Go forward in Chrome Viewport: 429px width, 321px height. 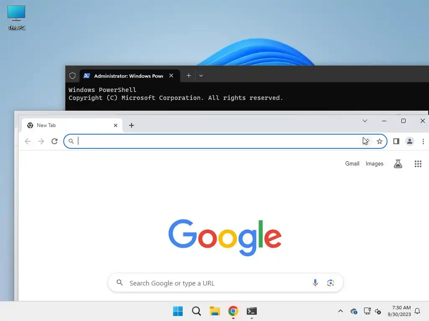pos(41,141)
